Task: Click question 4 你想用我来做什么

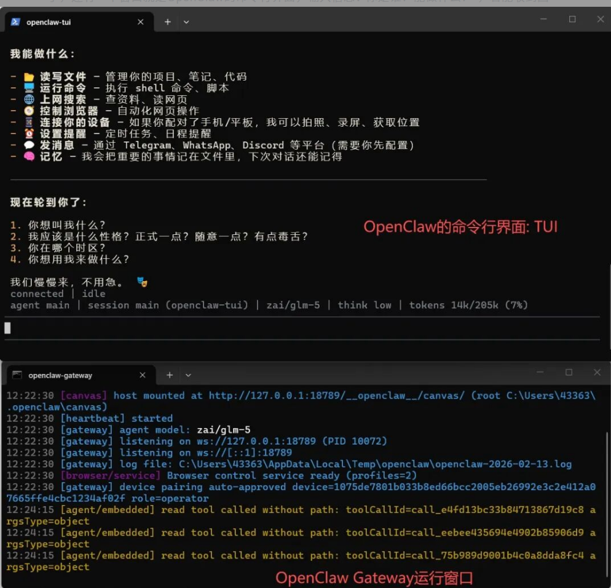Action: click(x=69, y=260)
